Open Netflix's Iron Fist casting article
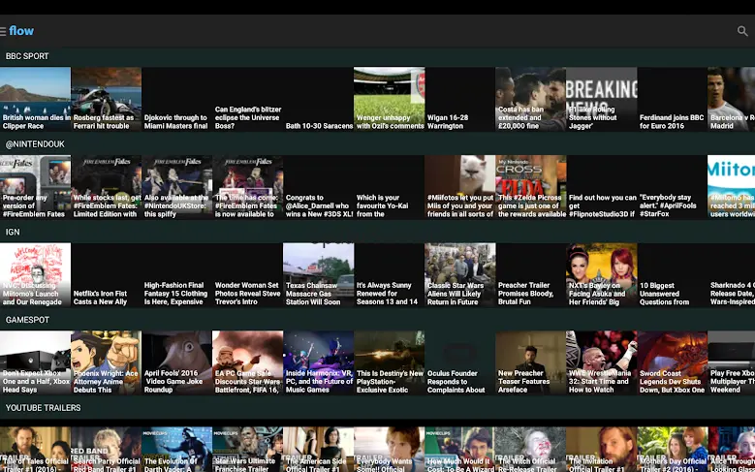The width and height of the screenshot is (755, 472). tap(106, 275)
